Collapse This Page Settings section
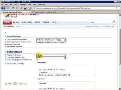The height and width of the screenshot is (90, 121). (x=6, y=52)
